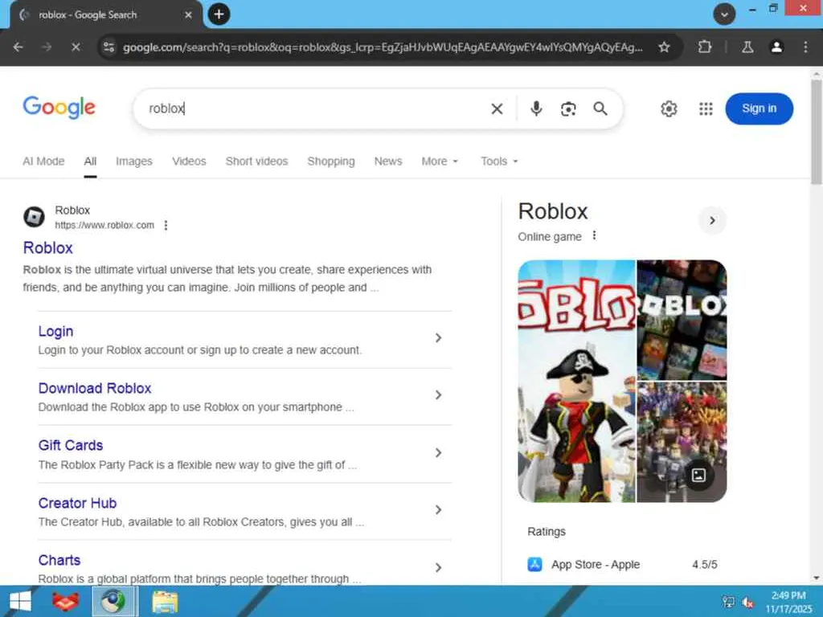This screenshot has width=823, height=617.
Task: Expand the Tools dropdown
Action: (x=499, y=161)
